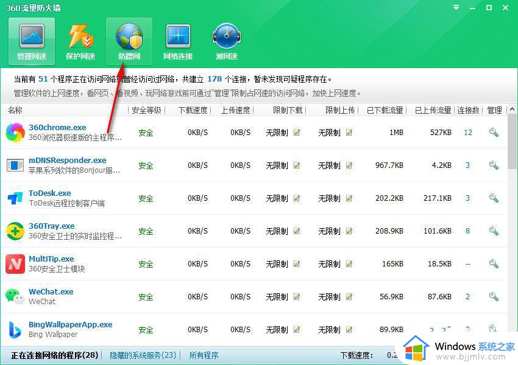
Task: Show 正在连接网络的程序(28) list
Action: [54, 355]
